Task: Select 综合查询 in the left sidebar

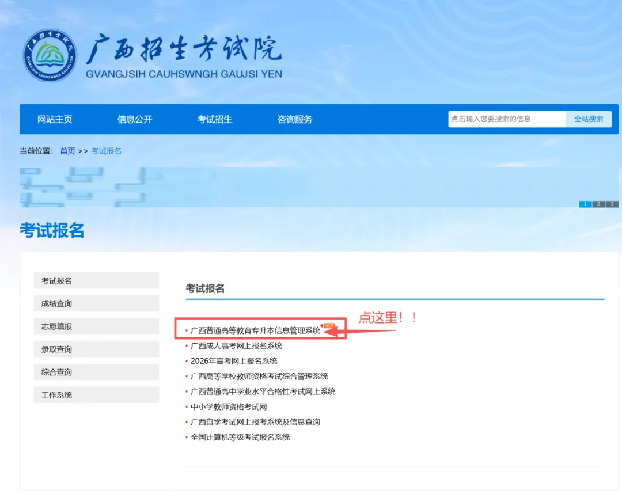Action: coord(96,372)
